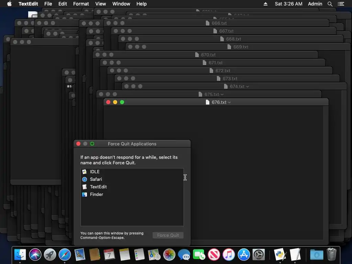Screen dimensions: 352x264
Task: Open Python IDLE icon in Dock
Action: (280, 255)
